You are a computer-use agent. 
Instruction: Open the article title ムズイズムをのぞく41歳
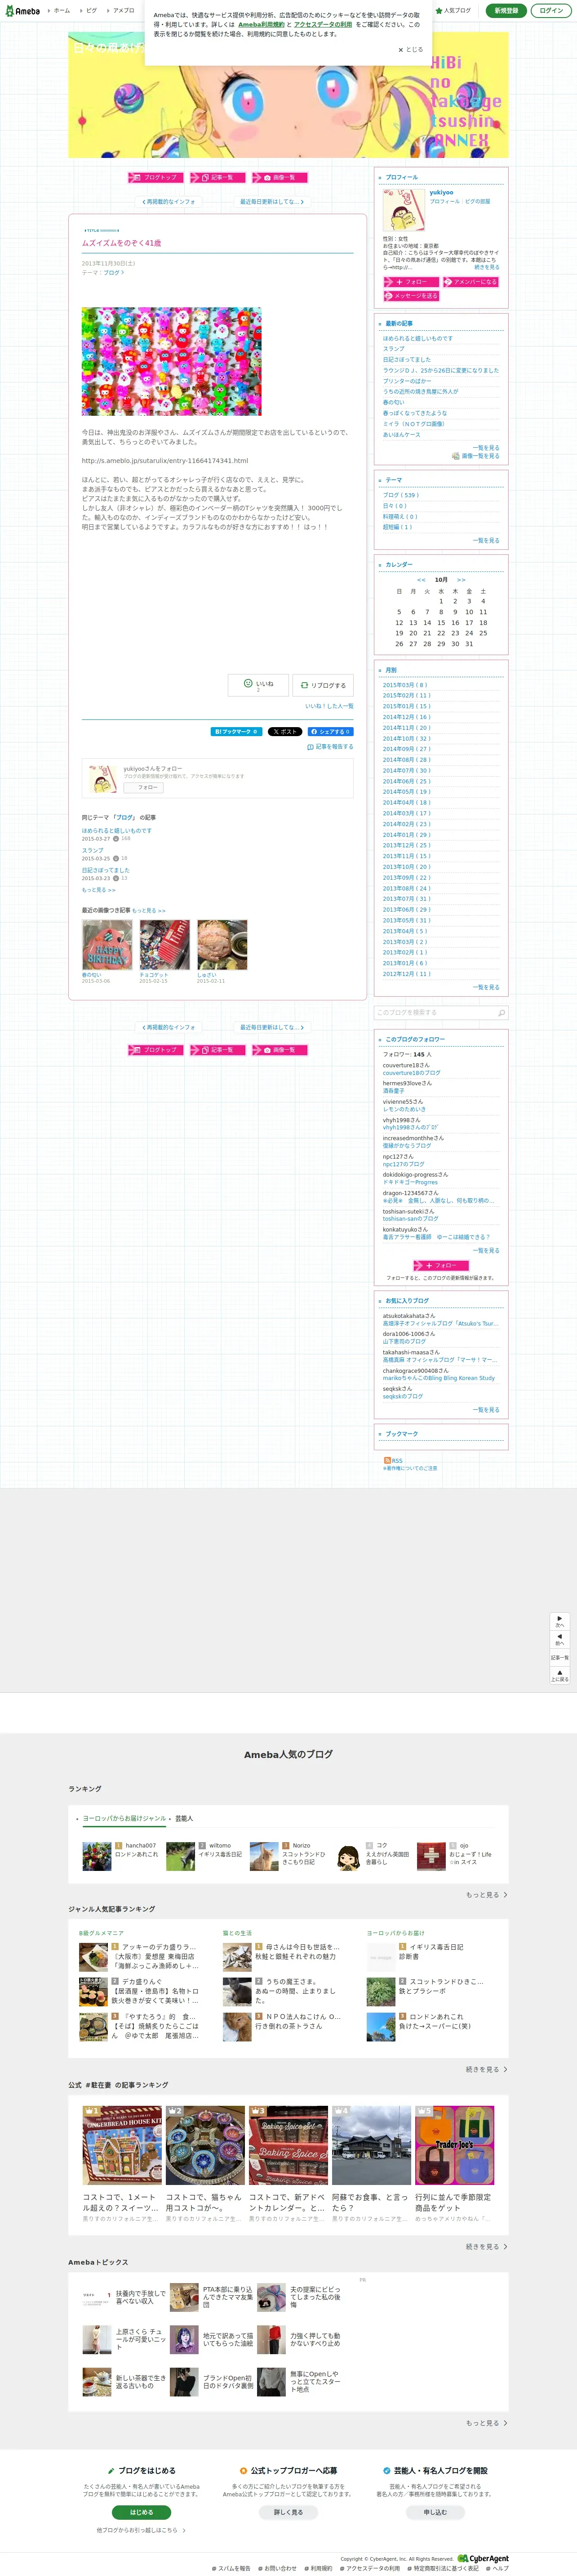(121, 243)
